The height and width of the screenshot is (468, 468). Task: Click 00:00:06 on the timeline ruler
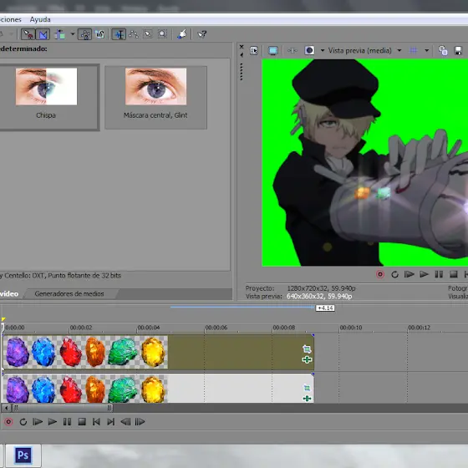pyautogui.click(x=216, y=328)
